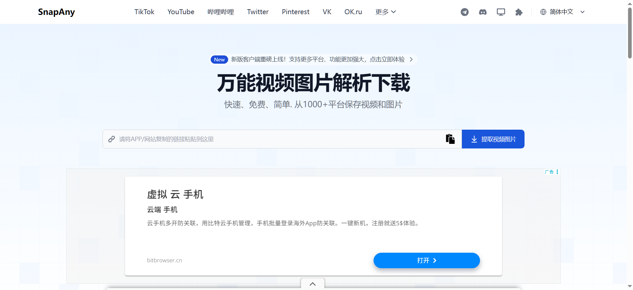Open ad options three-dot icon
This screenshot has height=290, width=633.
[x=557, y=172]
